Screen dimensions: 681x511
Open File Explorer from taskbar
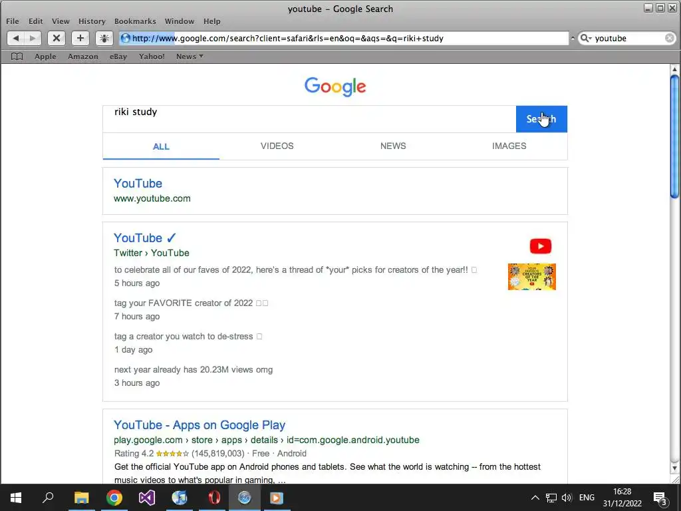click(x=81, y=498)
